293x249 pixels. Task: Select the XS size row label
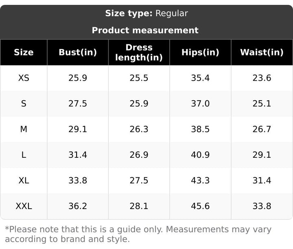click(24, 78)
